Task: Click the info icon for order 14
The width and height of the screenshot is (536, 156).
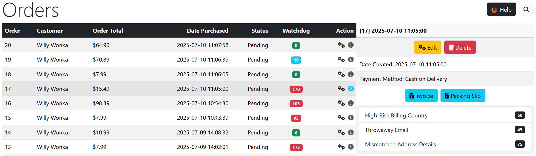Action: 351,132
